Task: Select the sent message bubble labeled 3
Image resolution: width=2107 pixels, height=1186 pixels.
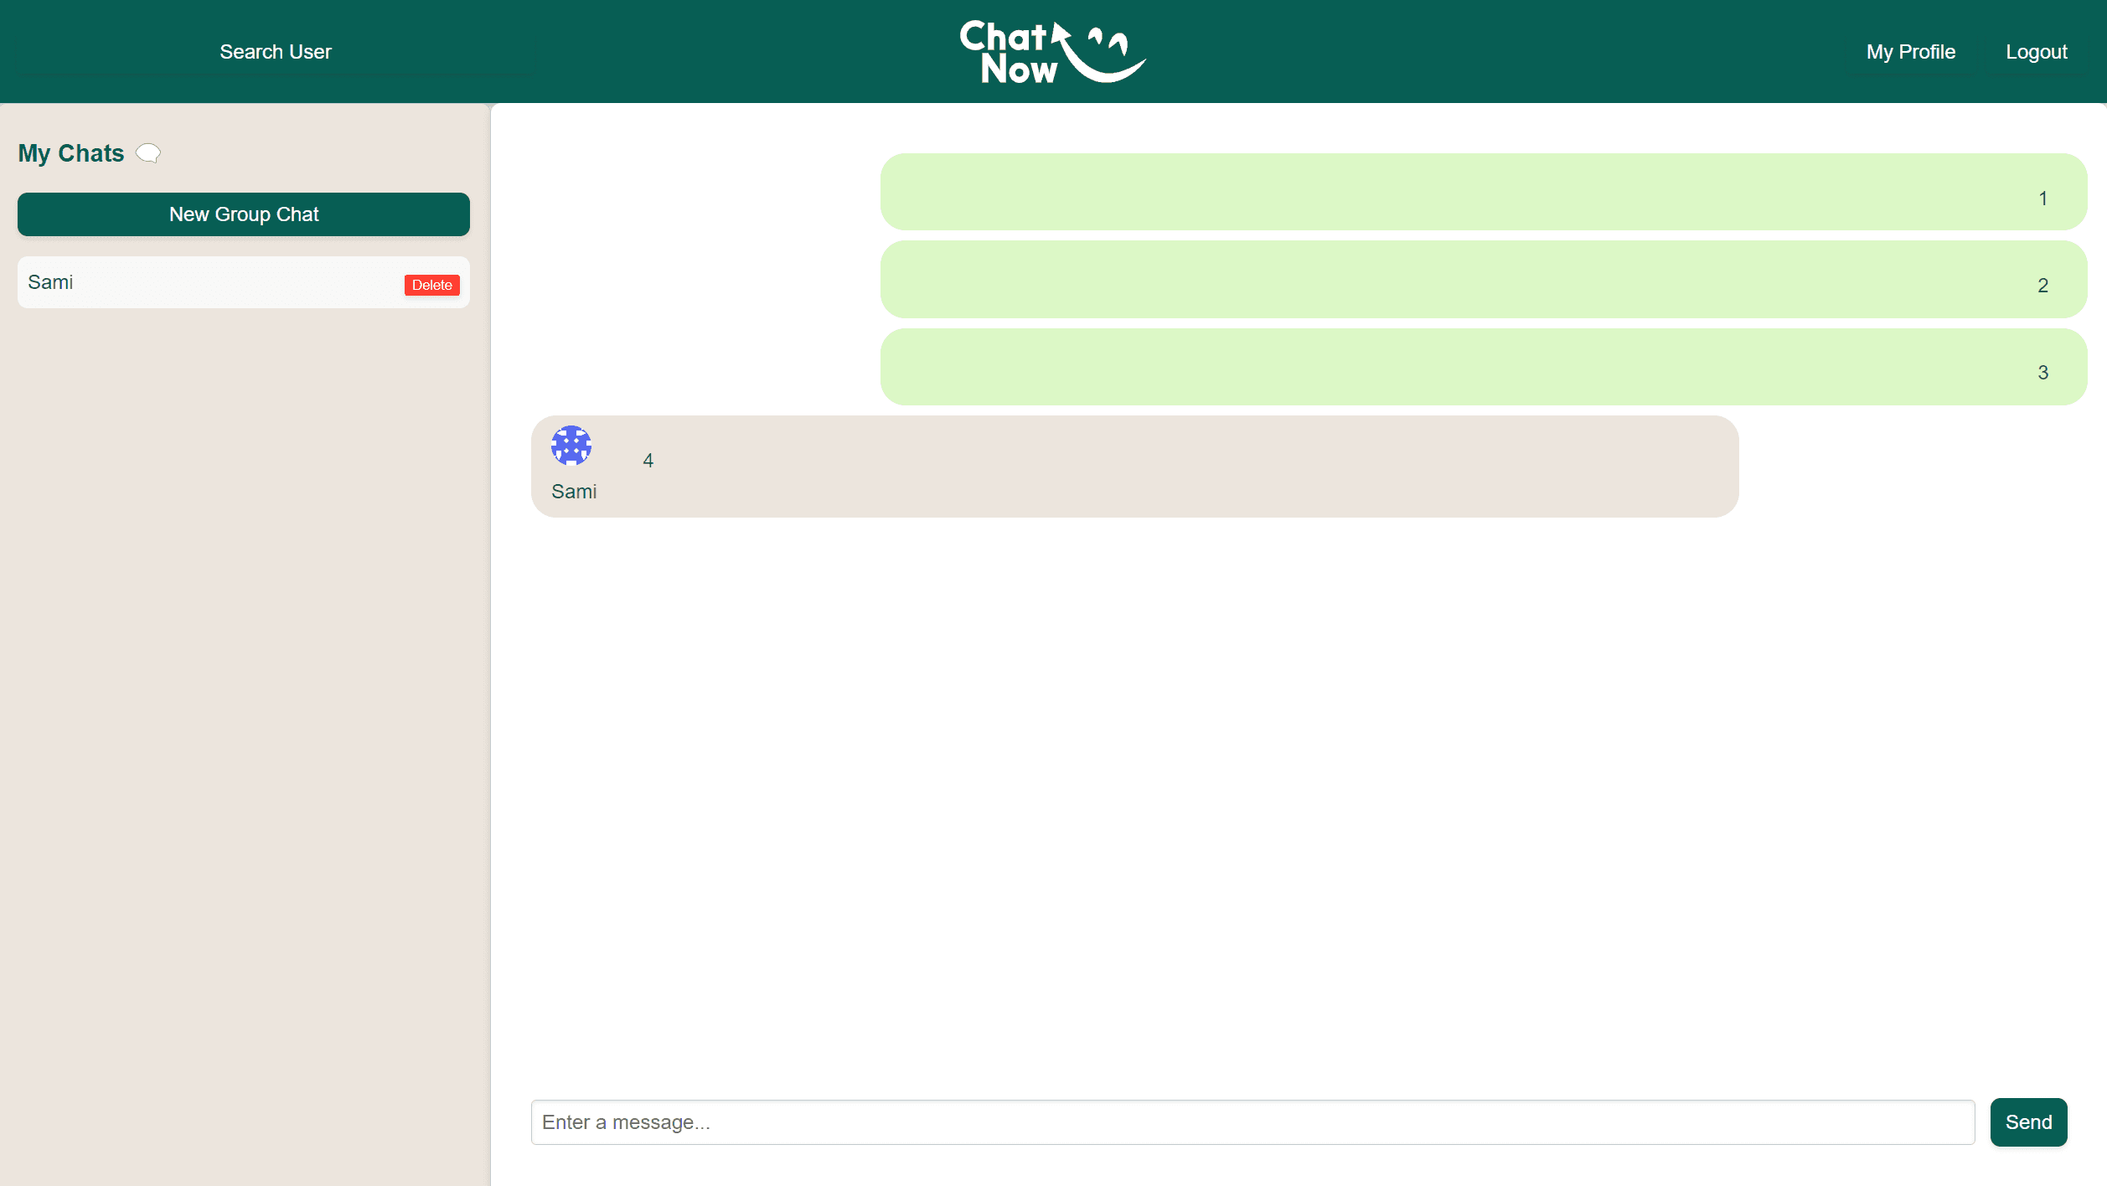Action: tap(1484, 367)
